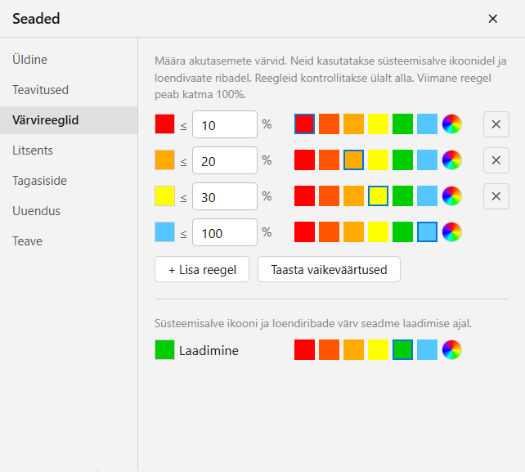This screenshot has height=472, width=525.
Task: Choose red swatch for 30% rule
Action: [304, 196]
